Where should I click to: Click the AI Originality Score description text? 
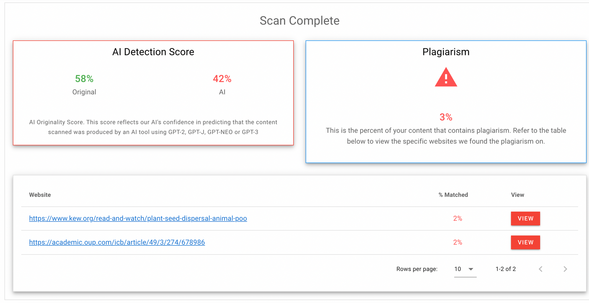click(153, 127)
